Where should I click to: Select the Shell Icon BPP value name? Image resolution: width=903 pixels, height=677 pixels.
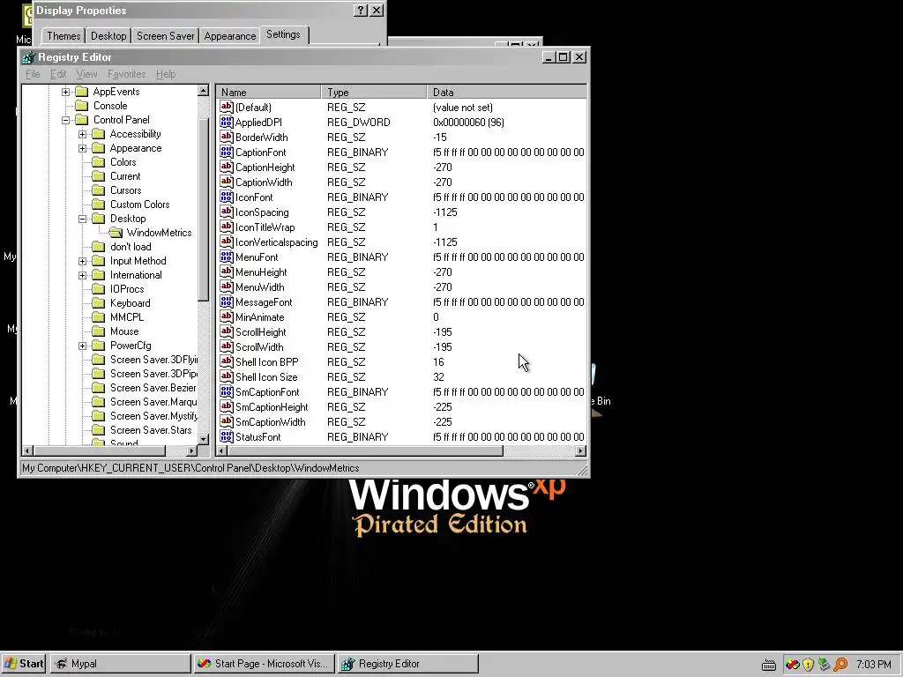point(266,361)
